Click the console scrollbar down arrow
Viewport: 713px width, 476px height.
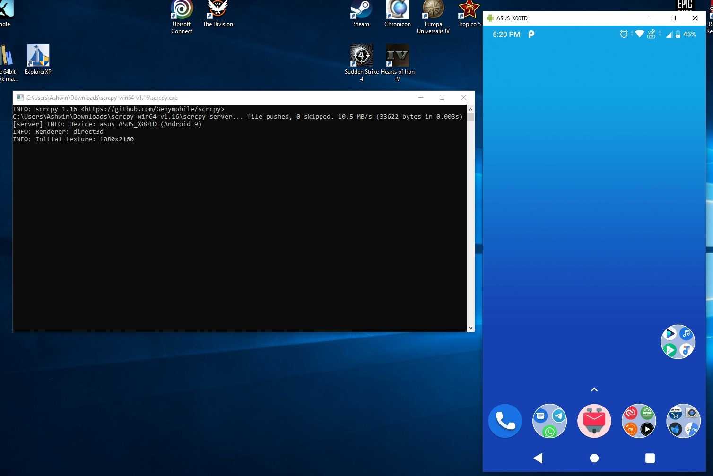(x=470, y=328)
